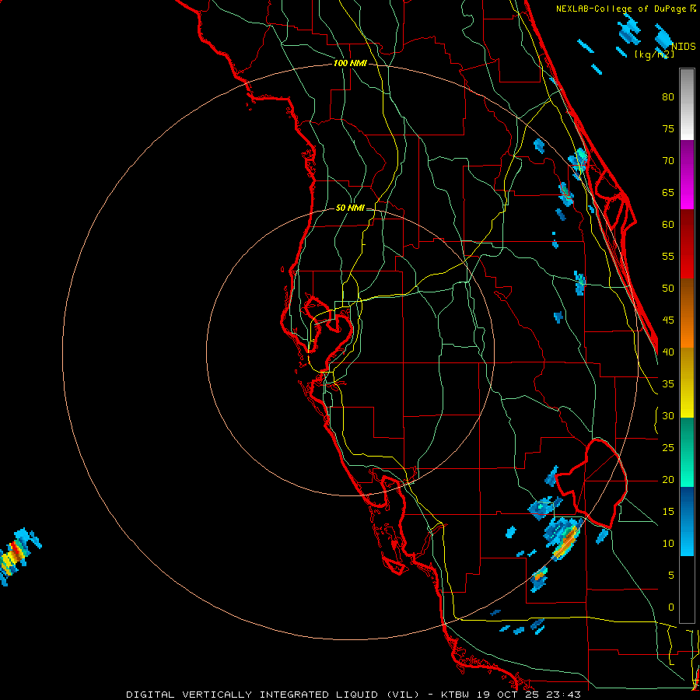Viewport: 700px width, 700px height.
Task: Click the "40" value on the color scale
Action: (x=668, y=352)
